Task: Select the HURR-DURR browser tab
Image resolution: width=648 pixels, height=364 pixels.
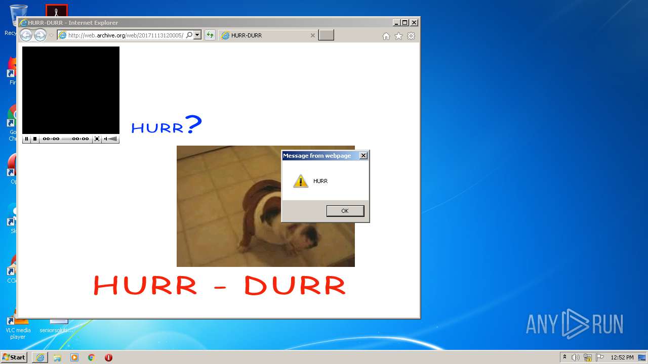Action: [268, 35]
